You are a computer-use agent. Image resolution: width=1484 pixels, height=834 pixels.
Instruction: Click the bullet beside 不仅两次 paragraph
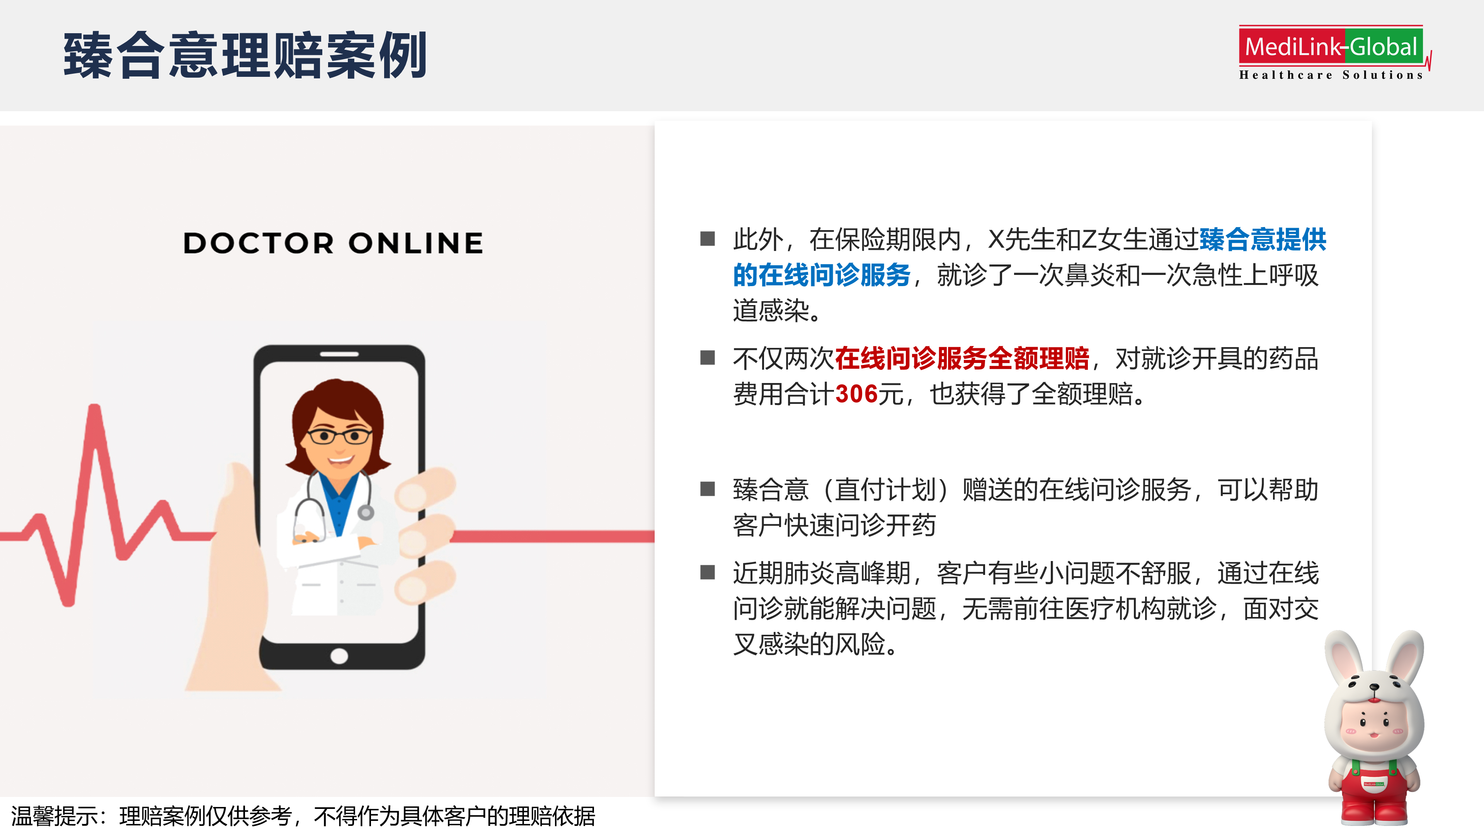point(708,358)
